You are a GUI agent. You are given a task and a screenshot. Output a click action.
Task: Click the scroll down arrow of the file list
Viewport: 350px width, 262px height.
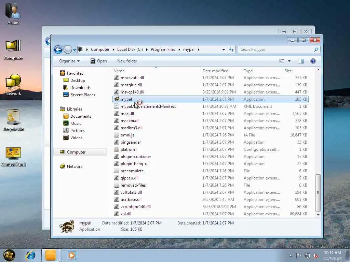[x=318, y=215]
